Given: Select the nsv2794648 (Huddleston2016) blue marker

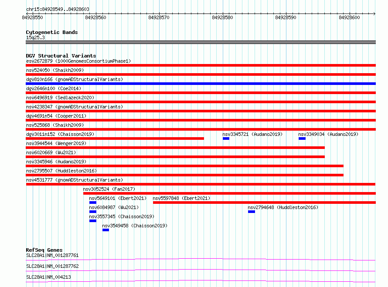Looking at the screenshot, I should (252, 212).
